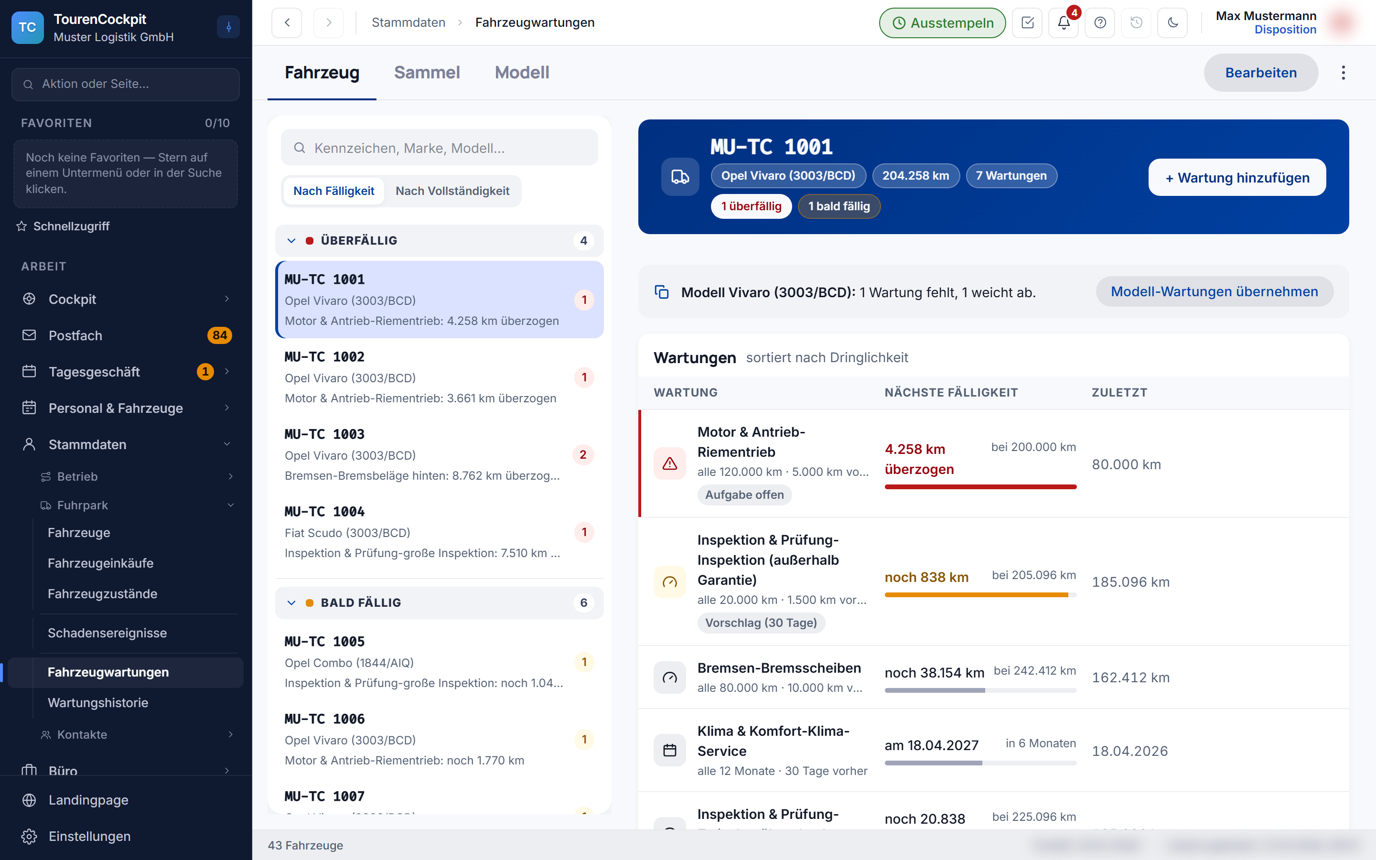Open the help question mark icon
The height and width of the screenshot is (860, 1376).
1100,23
